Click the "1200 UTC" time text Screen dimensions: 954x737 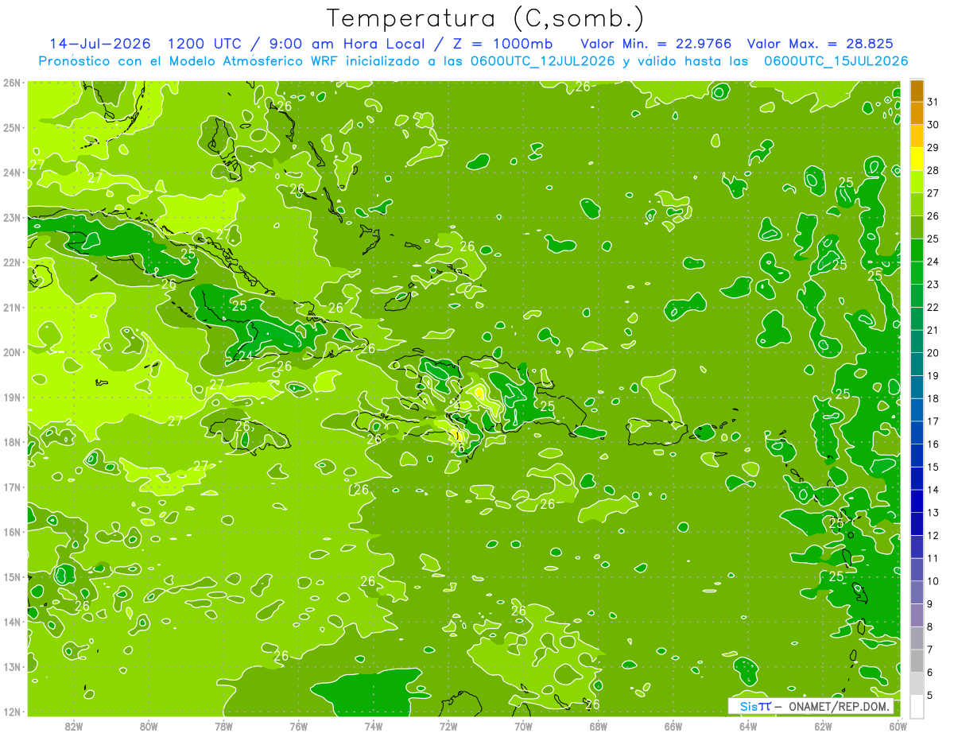coord(207,44)
